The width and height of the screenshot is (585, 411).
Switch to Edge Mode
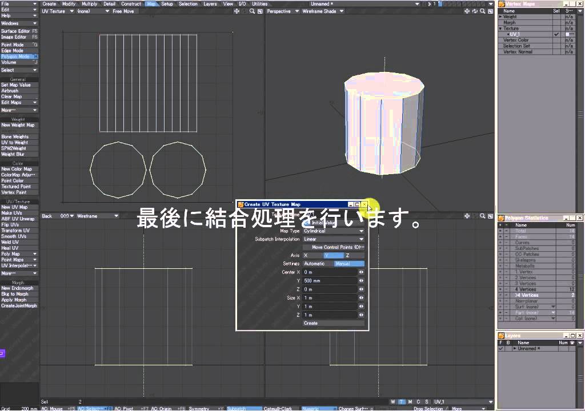19,51
